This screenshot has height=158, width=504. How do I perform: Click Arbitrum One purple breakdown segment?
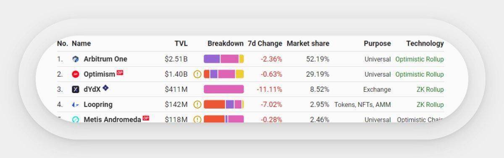pyautogui.click(x=212, y=59)
